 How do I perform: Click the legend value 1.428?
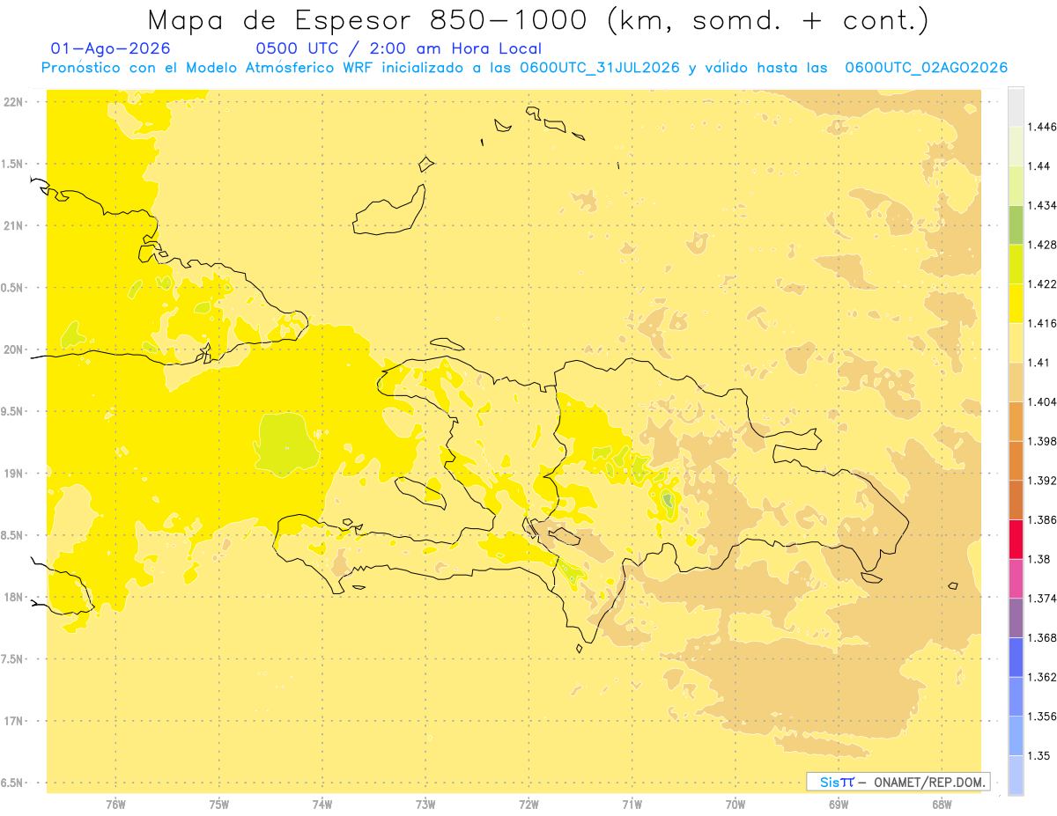coord(1041,245)
